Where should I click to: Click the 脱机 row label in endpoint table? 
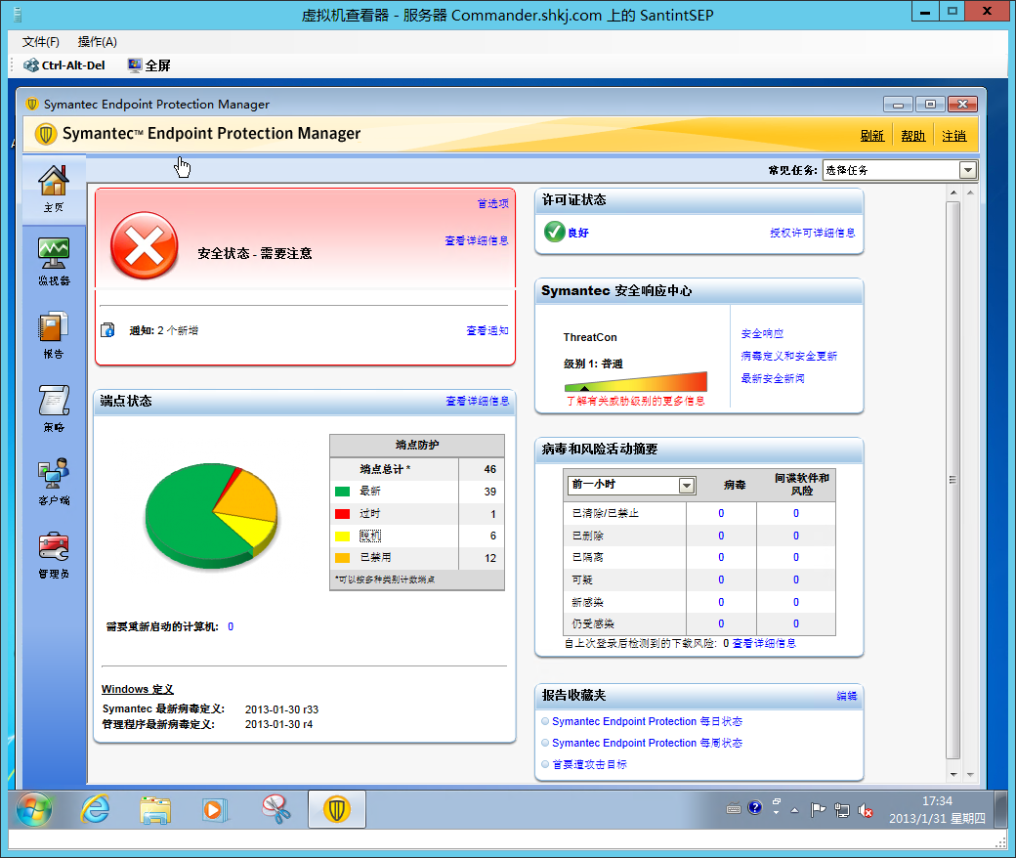370,536
